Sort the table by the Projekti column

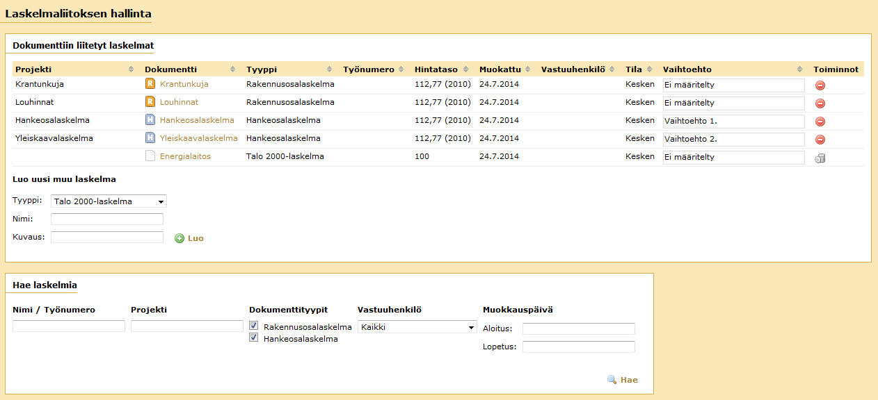click(x=33, y=69)
